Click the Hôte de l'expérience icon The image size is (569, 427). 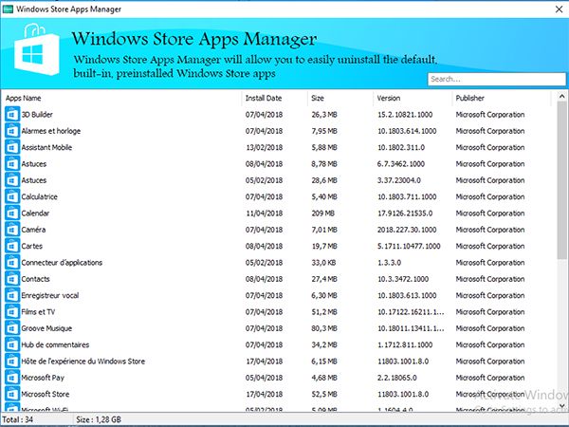click(x=12, y=362)
